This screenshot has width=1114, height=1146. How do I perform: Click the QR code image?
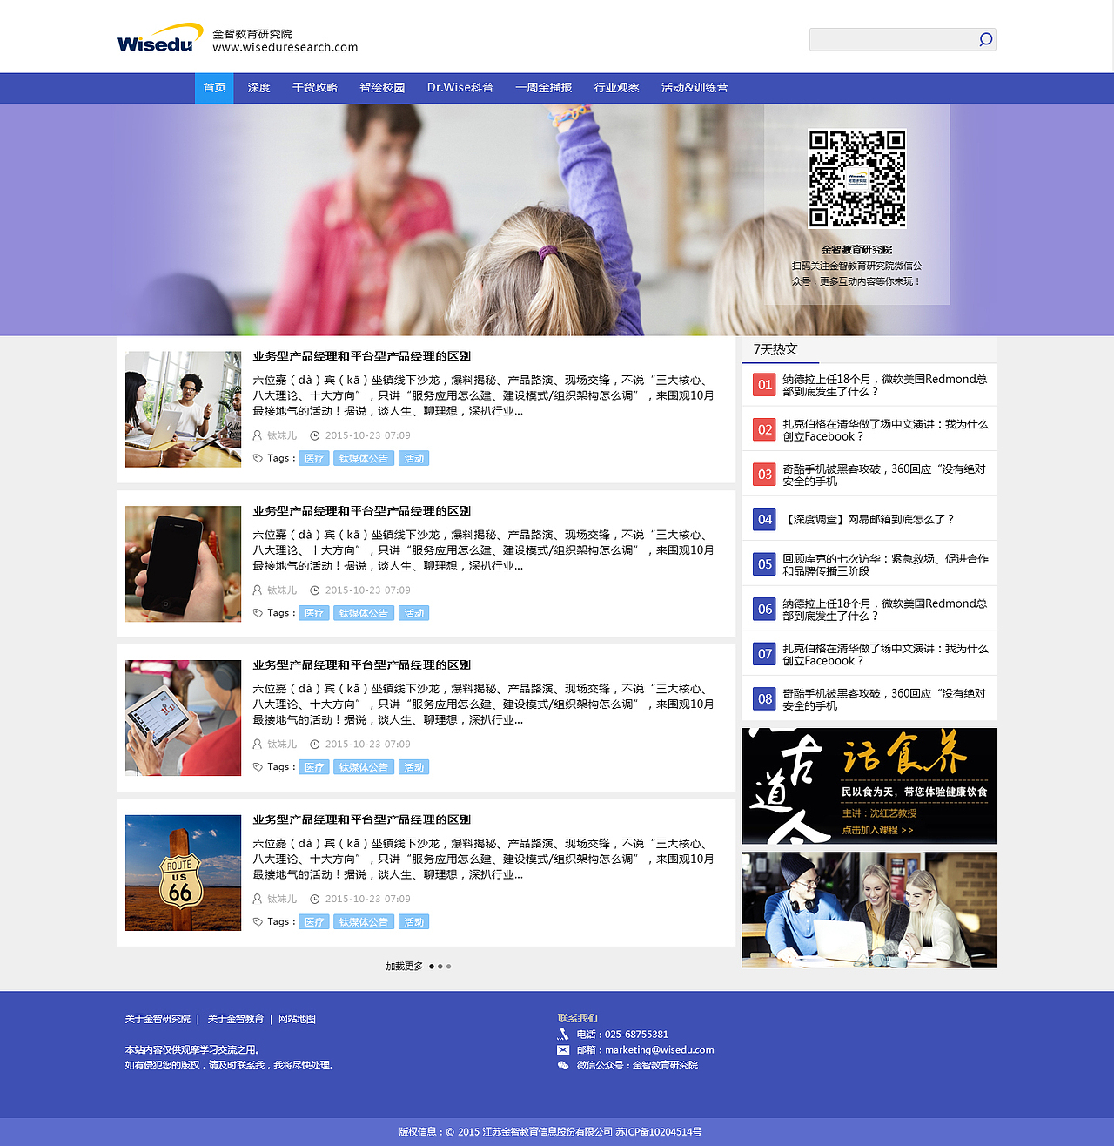point(857,179)
